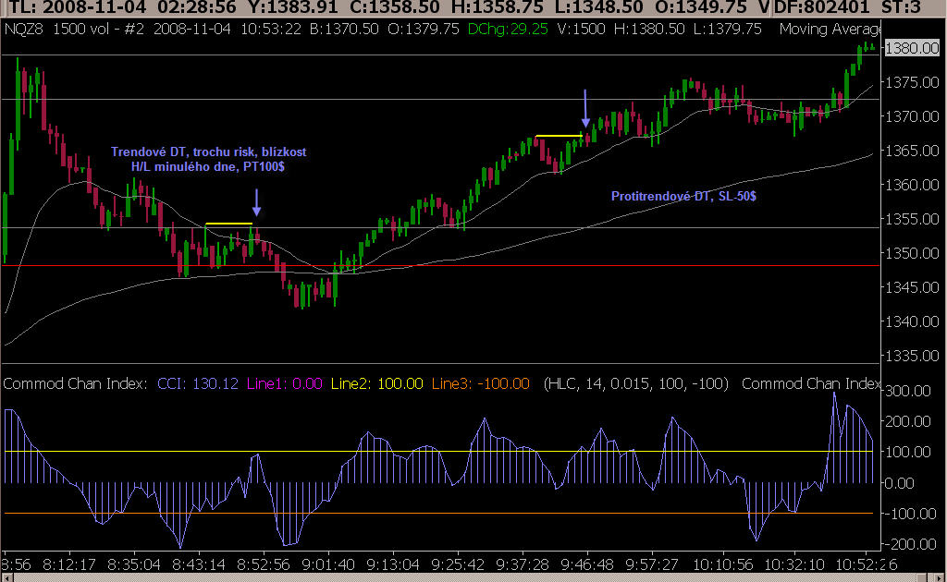Viewport: 947px width, 582px height.
Task: Click the 'O:1349.75' value in the top bar
Action: 701,7
